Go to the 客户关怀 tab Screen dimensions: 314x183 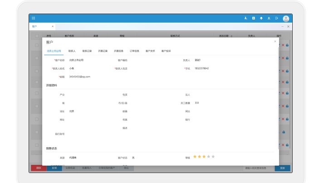click(x=150, y=51)
